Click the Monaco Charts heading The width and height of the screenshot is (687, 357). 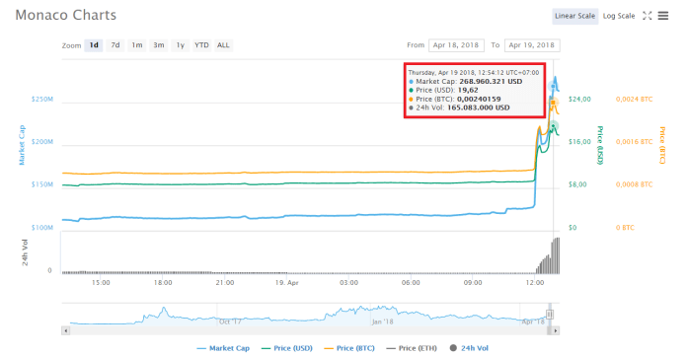66,16
